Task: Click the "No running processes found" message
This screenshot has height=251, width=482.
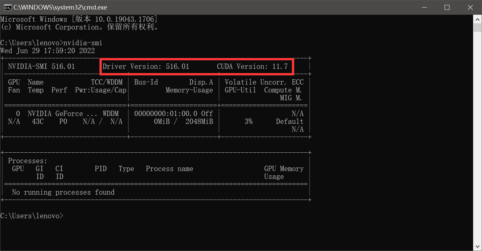Action: (x=63, y=192)
